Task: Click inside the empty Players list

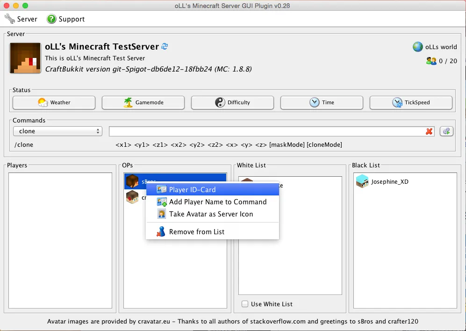Action: pos(60,240)
